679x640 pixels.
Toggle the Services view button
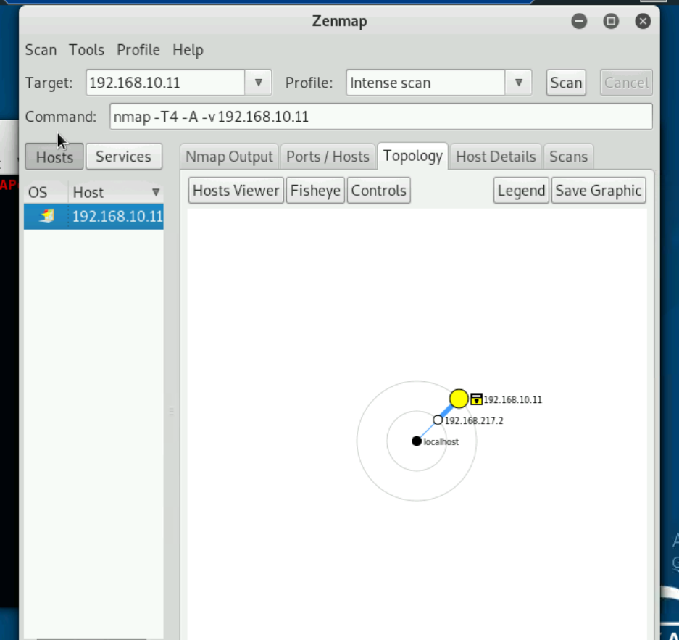click(123, 157)
